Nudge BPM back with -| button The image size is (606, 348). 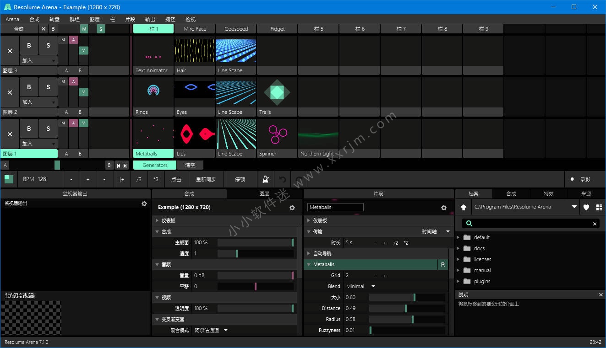coord(105,179)
